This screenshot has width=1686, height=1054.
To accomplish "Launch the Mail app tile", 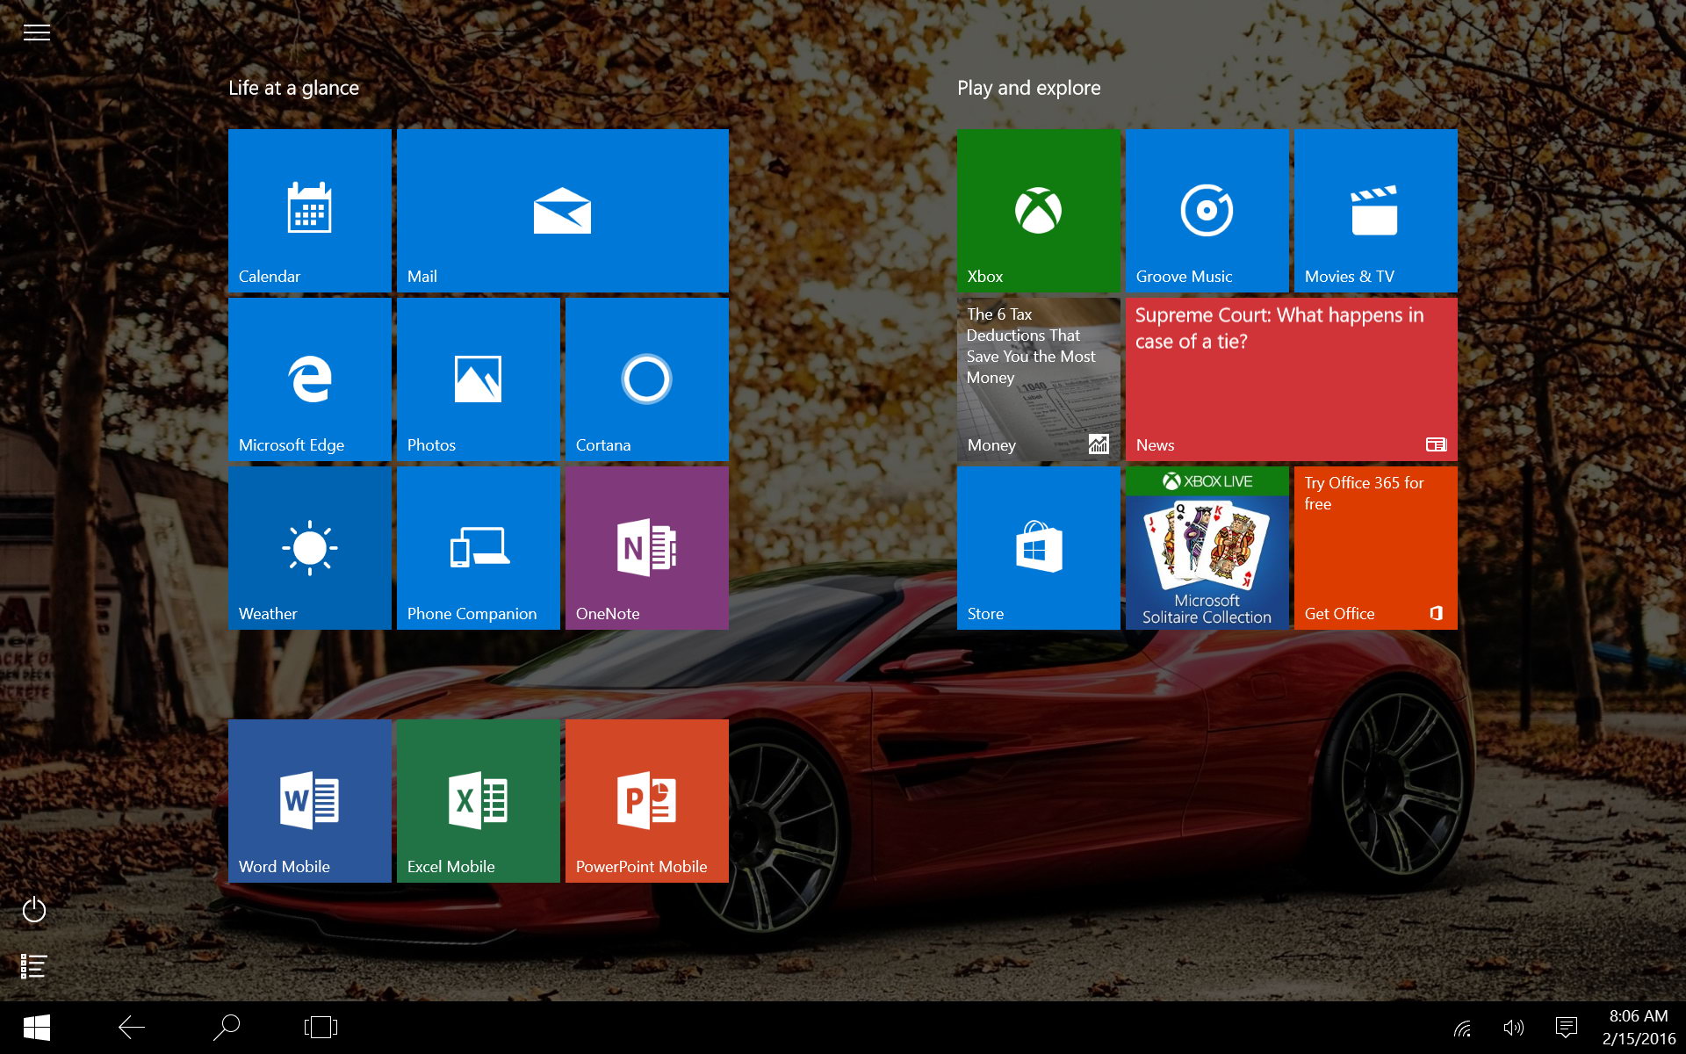I will tap(562, 211).
